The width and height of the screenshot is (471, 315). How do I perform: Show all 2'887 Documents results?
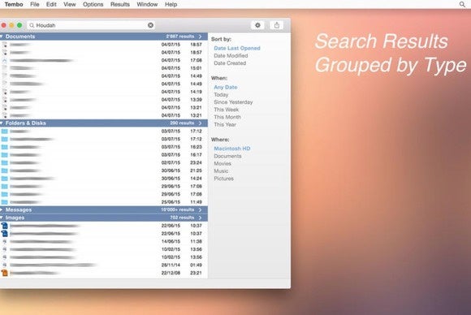click(200, 37)
